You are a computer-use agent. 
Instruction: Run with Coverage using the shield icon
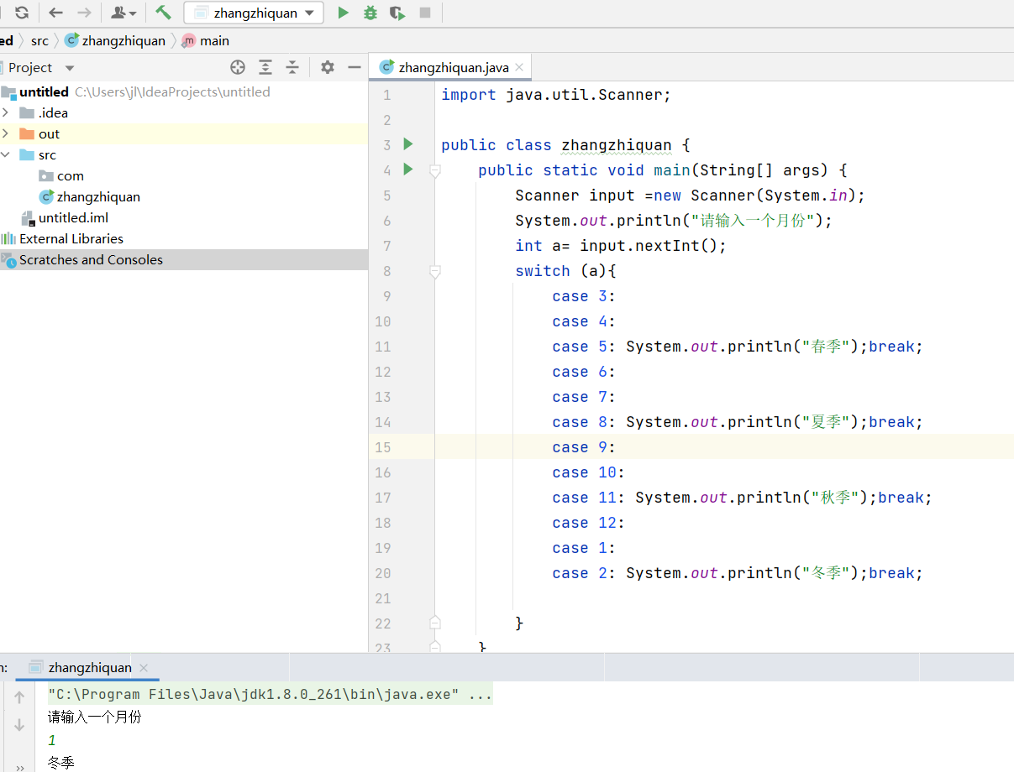(x=397, y=13)
